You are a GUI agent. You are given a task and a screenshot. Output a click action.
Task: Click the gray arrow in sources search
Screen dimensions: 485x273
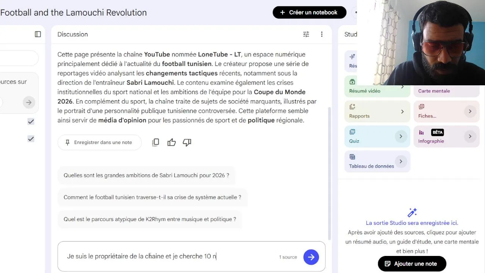click(x=29, y=102)
